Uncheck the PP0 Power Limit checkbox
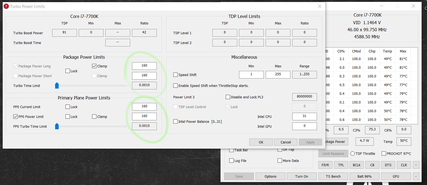This screenshot has width=427, height=185. tap(15, 117)
